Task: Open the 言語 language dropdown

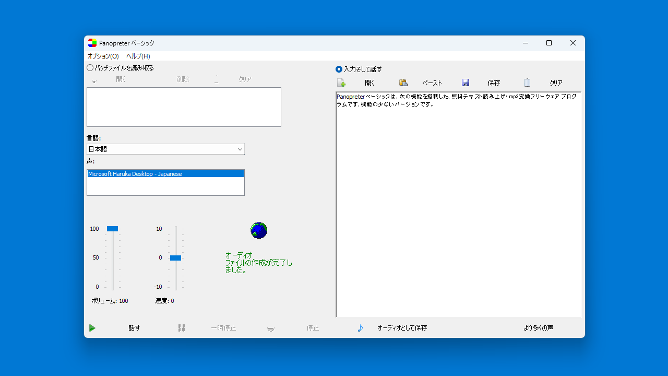Action: [x=165, y=149]
